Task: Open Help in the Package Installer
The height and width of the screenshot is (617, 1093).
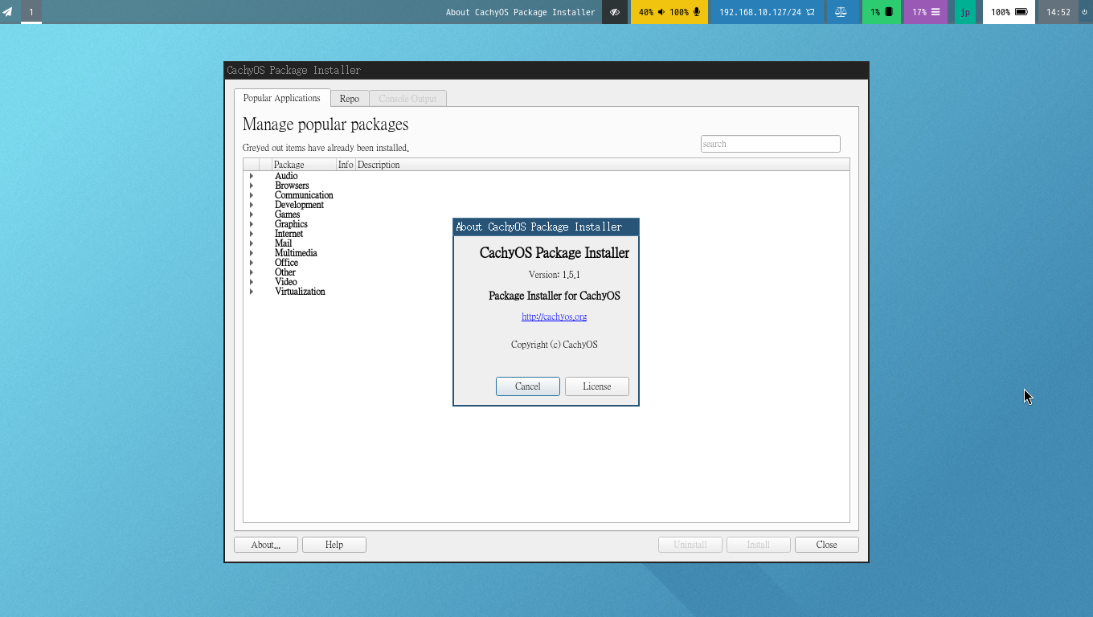Action: 334,545
